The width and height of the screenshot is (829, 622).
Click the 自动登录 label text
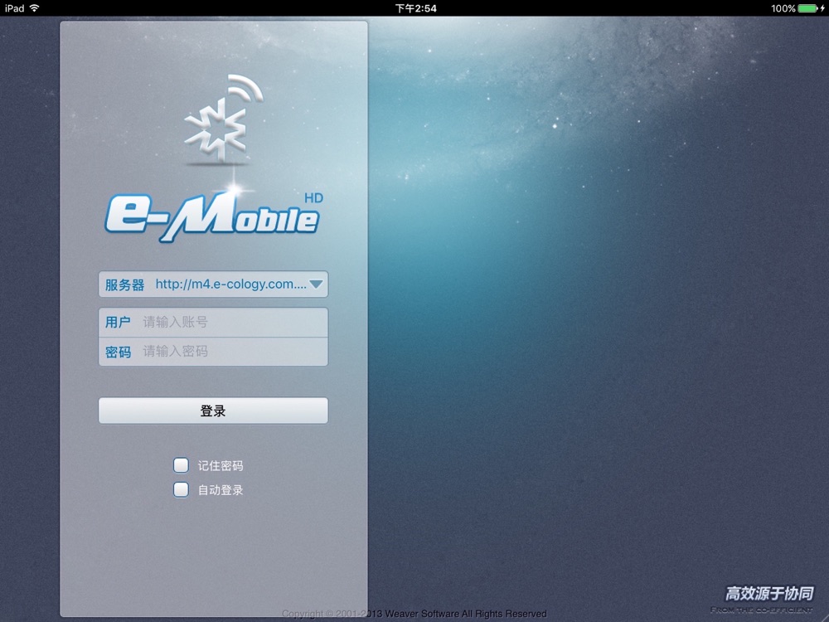(x=220, y=490)
